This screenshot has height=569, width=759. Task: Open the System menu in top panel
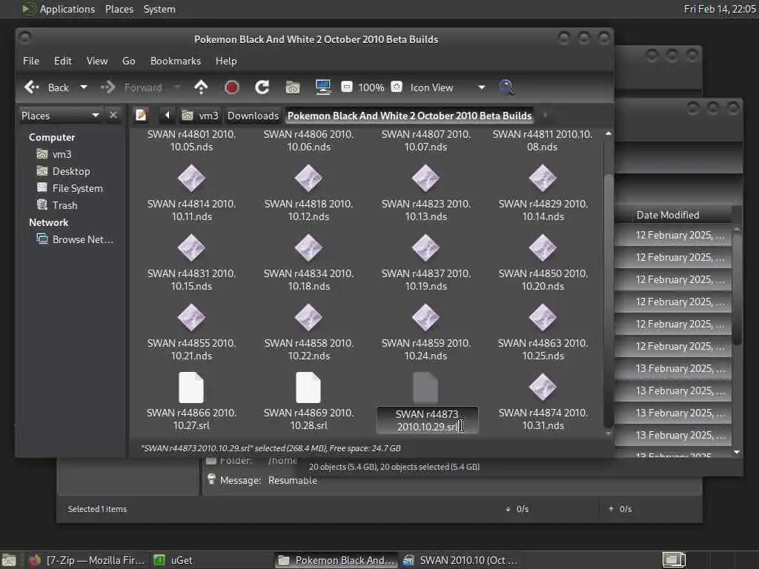(x=159, y=9)
